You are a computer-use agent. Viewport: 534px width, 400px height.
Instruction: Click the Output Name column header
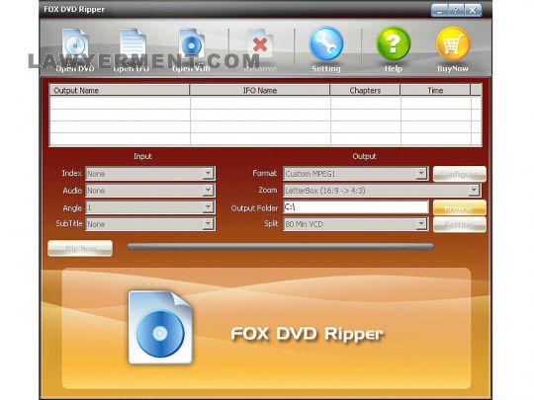pyautogui.click(x=120, y=90)
